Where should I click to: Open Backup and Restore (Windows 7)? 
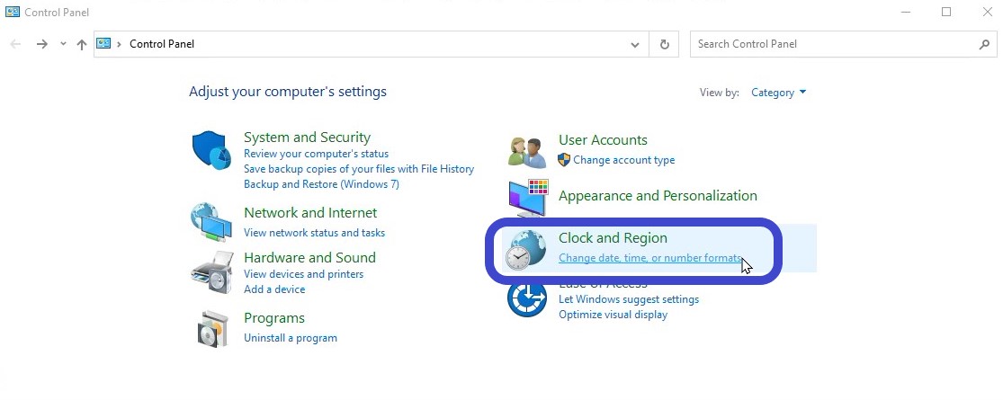(x=321, y=184)
